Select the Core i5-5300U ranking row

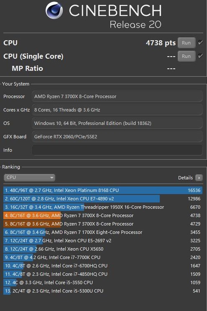pos(103,291)
